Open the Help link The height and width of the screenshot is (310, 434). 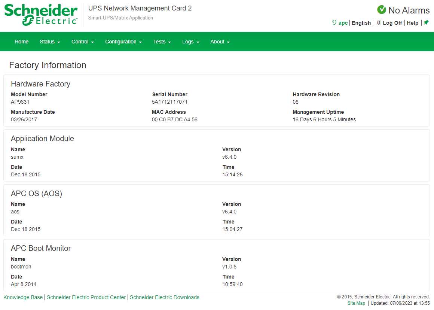click(x=412, y=23)
